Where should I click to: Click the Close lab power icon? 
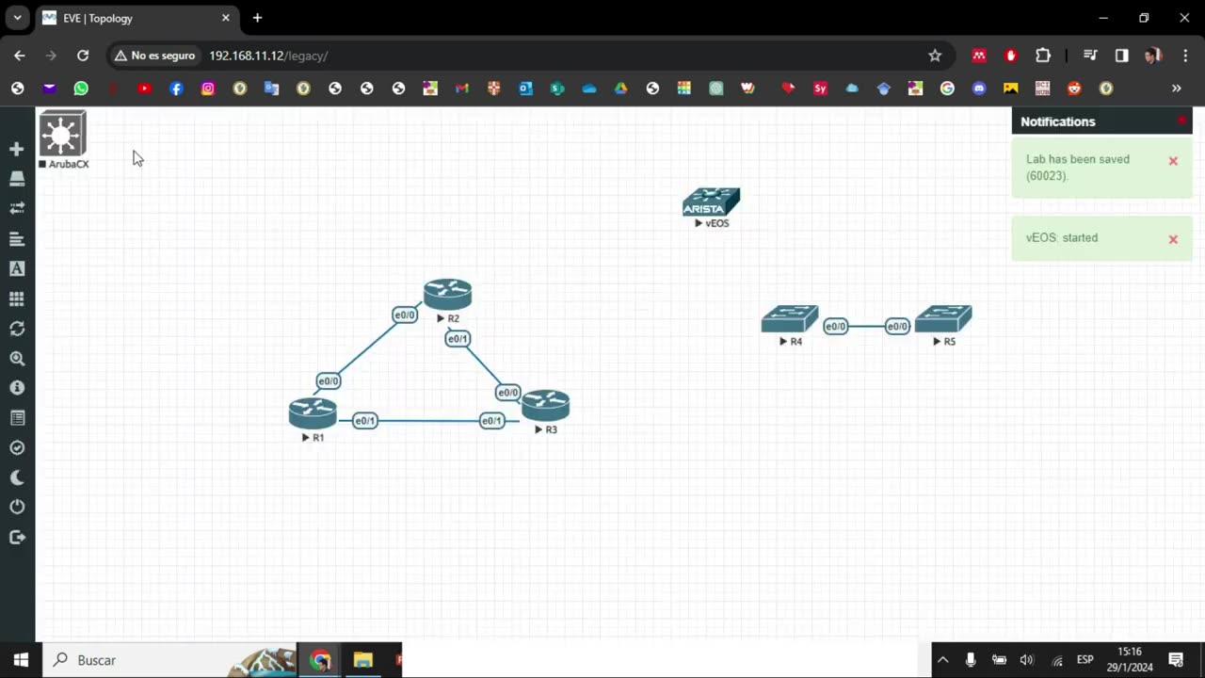click(x=16, y=508)
